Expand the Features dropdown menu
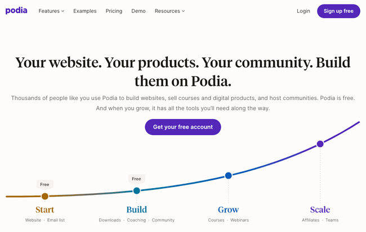 tap(51, 11)
